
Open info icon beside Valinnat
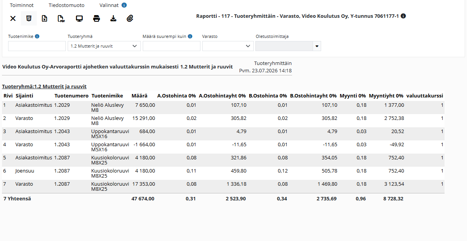pos(124,5)
